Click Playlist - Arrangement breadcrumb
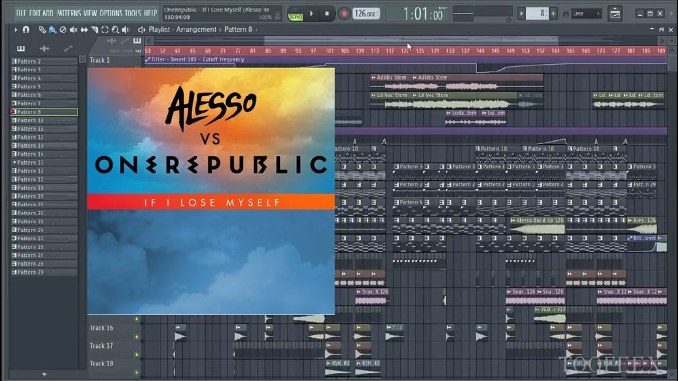This screenshot has width=678, height=381. (x=182, y=30)
